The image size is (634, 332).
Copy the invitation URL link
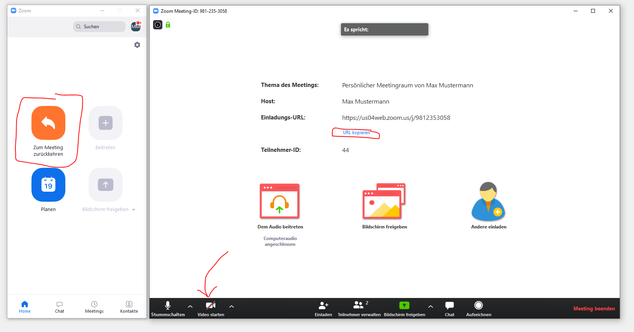click(x=356, y=133)
